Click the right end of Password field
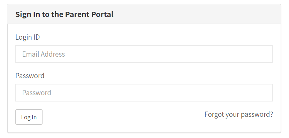This screenshot has height=138, width=289. tap(265, 92)
